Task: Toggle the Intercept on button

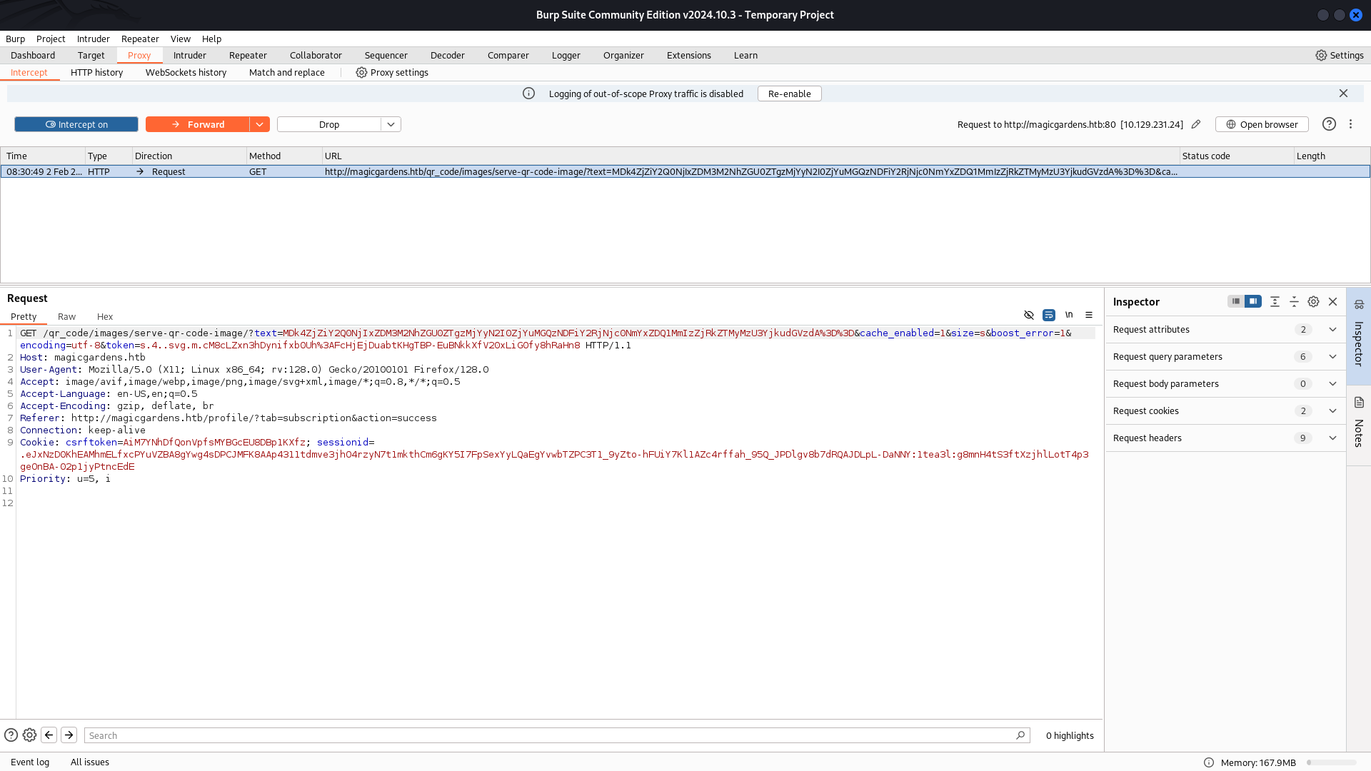Action: (76, 124)
